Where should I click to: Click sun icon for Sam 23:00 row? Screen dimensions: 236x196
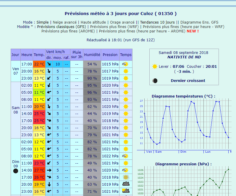click(x=126, y=135)
